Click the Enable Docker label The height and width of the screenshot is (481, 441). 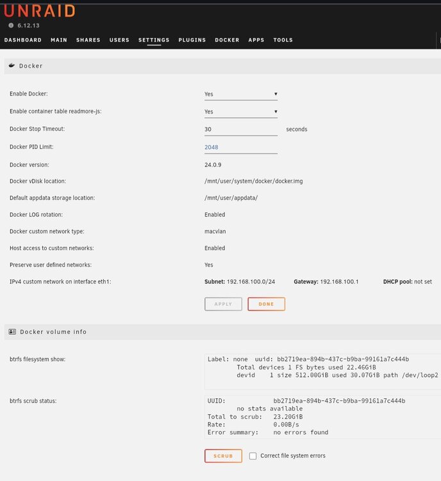click(28, 94)
